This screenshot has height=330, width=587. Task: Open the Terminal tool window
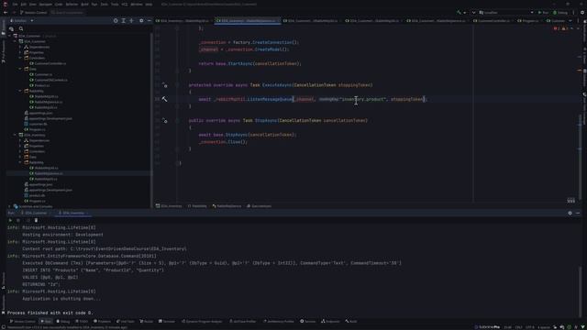tap(167, 322)
